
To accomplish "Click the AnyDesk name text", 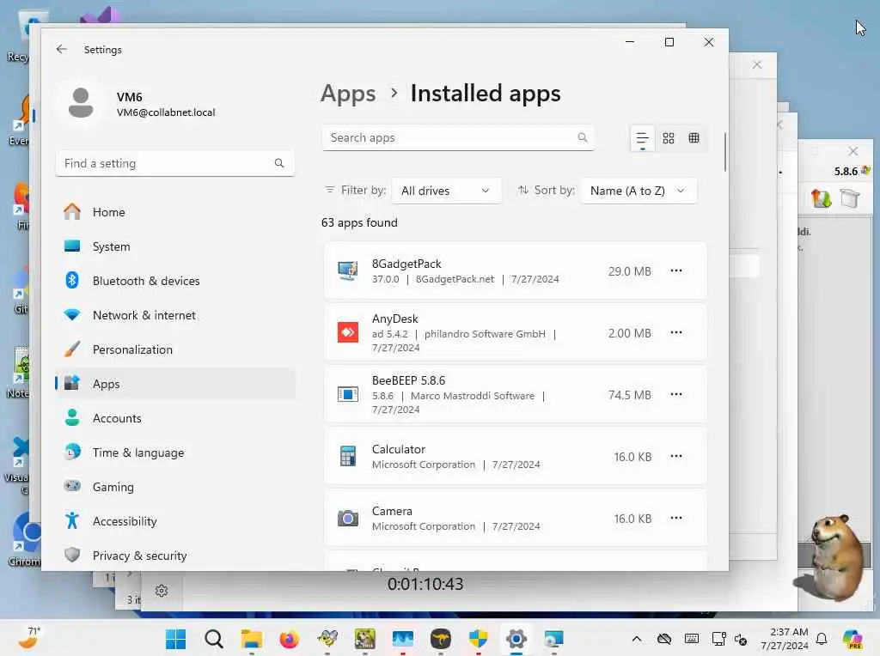I will 394,319.
